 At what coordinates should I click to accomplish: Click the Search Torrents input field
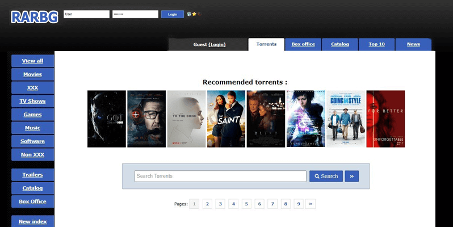tap(220, 176)
